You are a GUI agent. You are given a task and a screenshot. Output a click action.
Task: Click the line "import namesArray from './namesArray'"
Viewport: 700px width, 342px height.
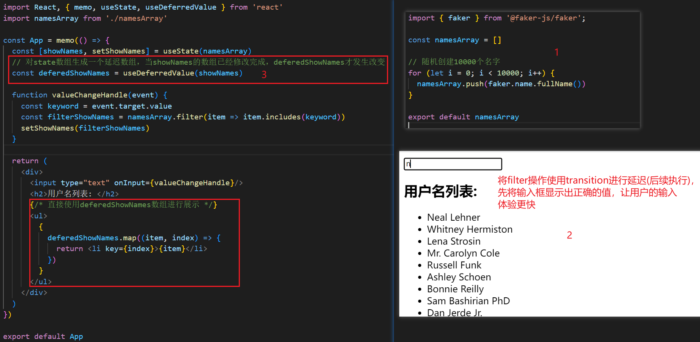pos(85,18)
